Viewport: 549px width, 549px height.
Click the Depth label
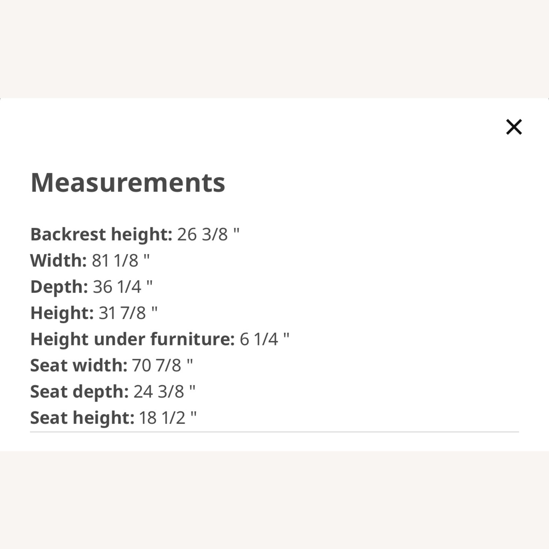pos(59,287)
